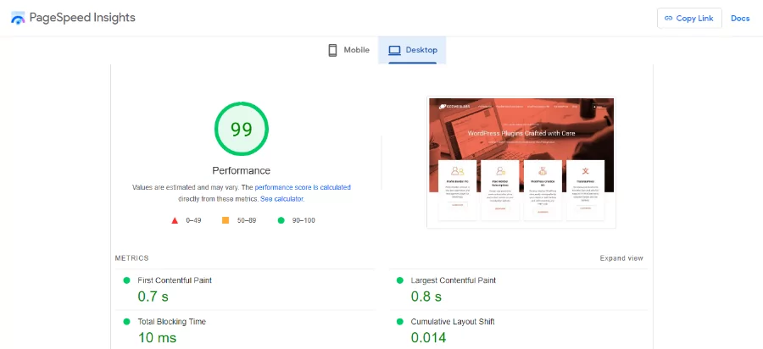
Task: Click the PageSpeed Insights logo icon
Action: tap(18, 18)
